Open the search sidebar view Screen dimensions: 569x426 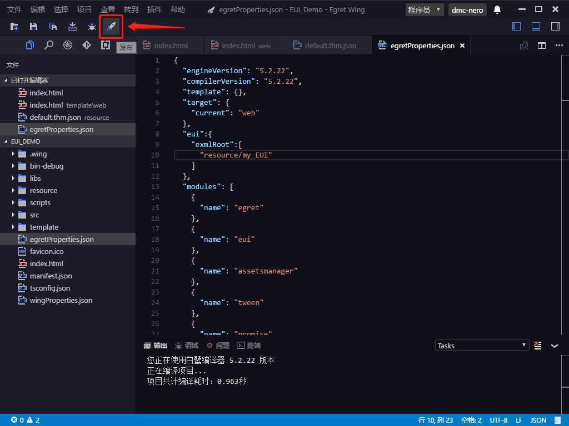click(49, 45)
